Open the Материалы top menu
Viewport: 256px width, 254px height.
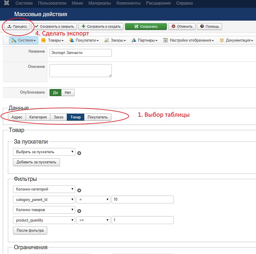100,3
